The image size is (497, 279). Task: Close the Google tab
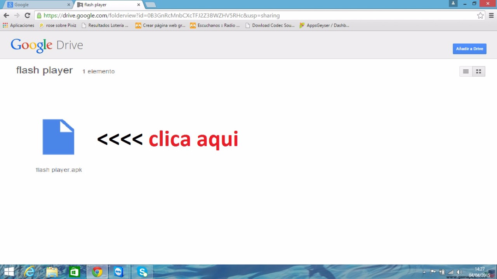click(x=69, y=5)
